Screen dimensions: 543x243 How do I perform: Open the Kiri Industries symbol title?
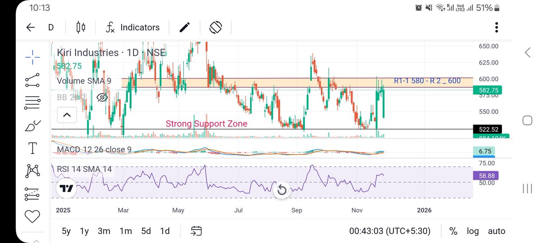click(x=111, y=52)
